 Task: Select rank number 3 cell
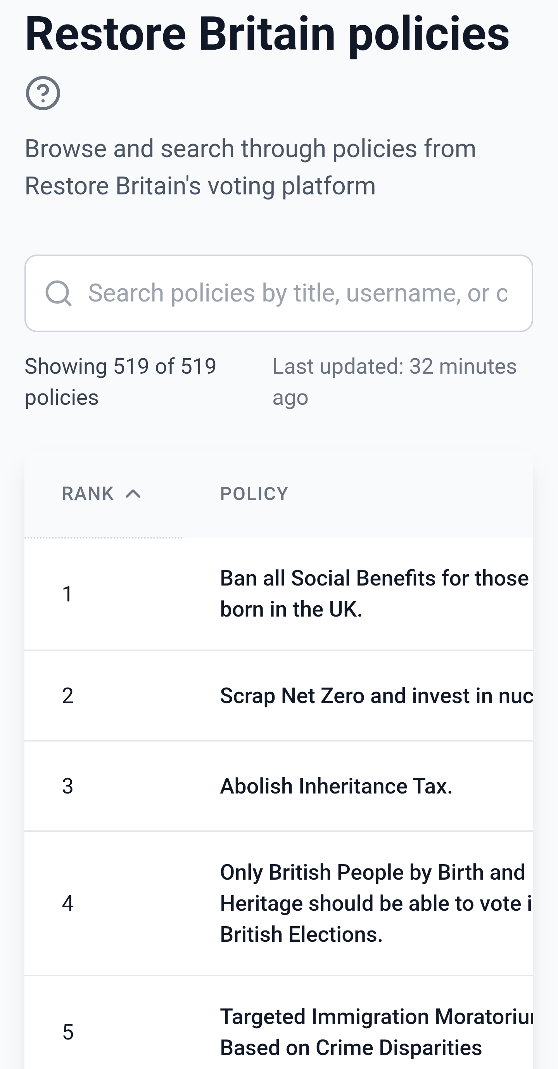67,786
